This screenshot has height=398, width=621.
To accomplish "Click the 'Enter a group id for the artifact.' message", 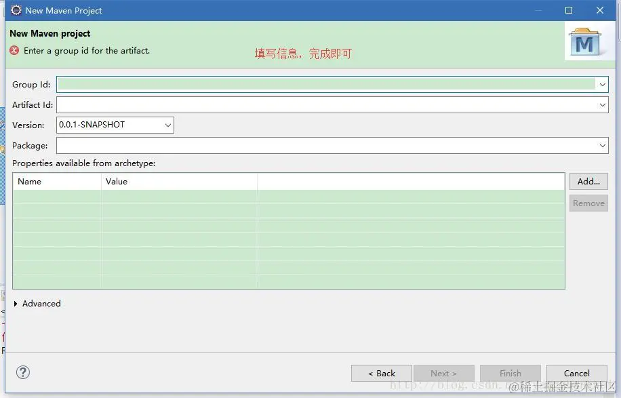I will (x=87, y=51).
